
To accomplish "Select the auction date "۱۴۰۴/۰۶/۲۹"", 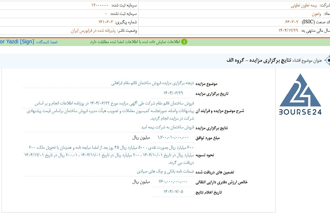I will tap(173, 93).
